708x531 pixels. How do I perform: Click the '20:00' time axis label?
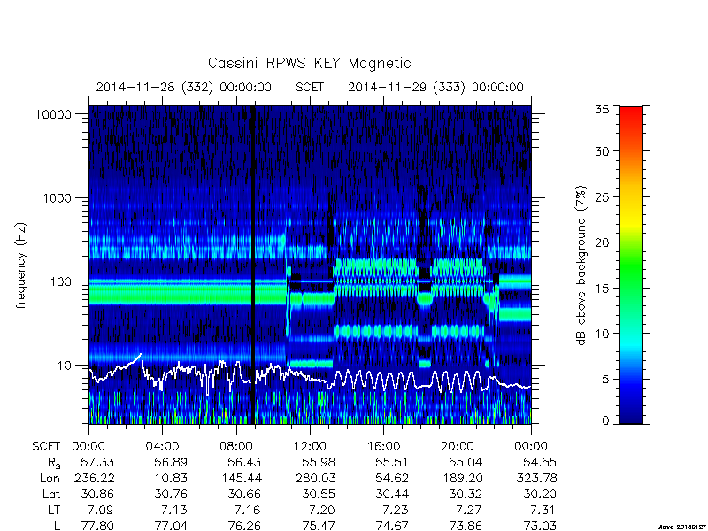(458, 447)
